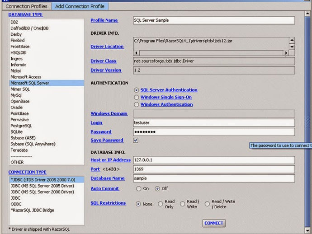Select SQLite database type
Image resolution: width=312 pixels, height=234 pixels.
[x=47, y=132]
